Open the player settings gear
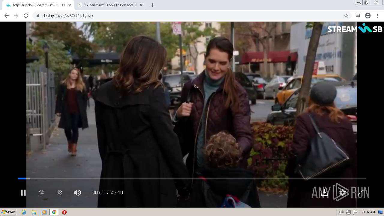The width and height of the screenshot is (384, 216). 343,193
